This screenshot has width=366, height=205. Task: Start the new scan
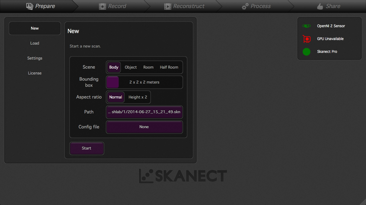tap(87, 148)
